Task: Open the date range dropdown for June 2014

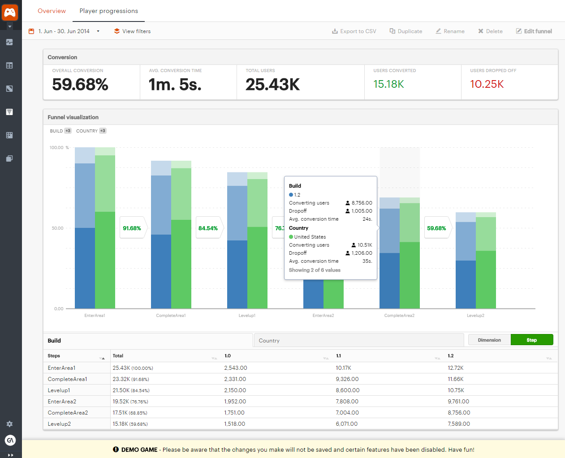Action: 65,31
